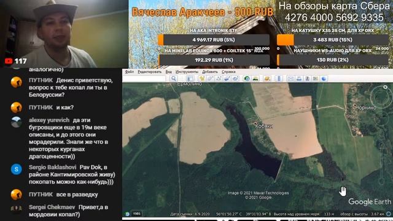Toggle the sunlight across landscape icon
The width and height of the screenshot is (393, 221).
tap(255, 79)
